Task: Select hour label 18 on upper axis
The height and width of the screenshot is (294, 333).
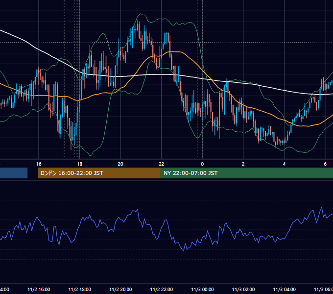Action: coord(80,164)
